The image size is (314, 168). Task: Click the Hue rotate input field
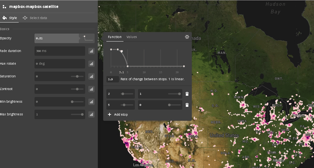pyautogui.click(x=60, y=63)
